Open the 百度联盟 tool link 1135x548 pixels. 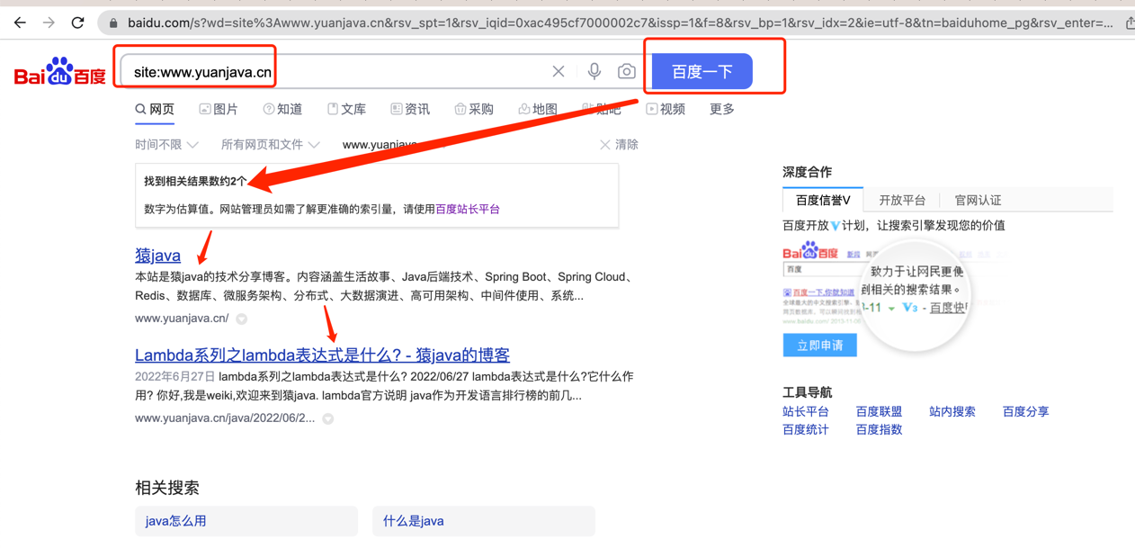(879, 411)
